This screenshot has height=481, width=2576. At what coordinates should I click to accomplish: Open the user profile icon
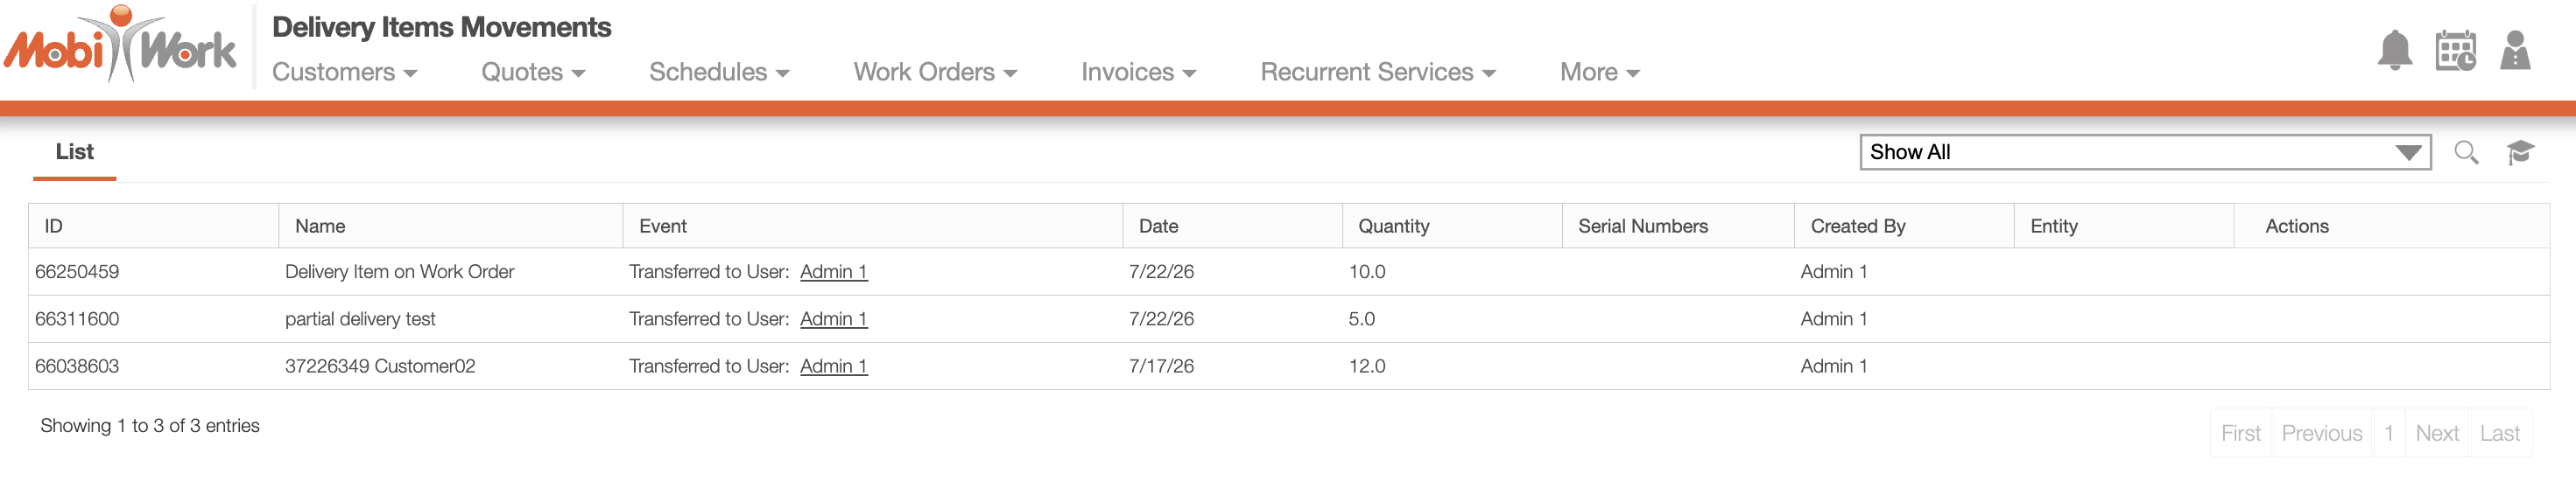(x=2515, y=50)
